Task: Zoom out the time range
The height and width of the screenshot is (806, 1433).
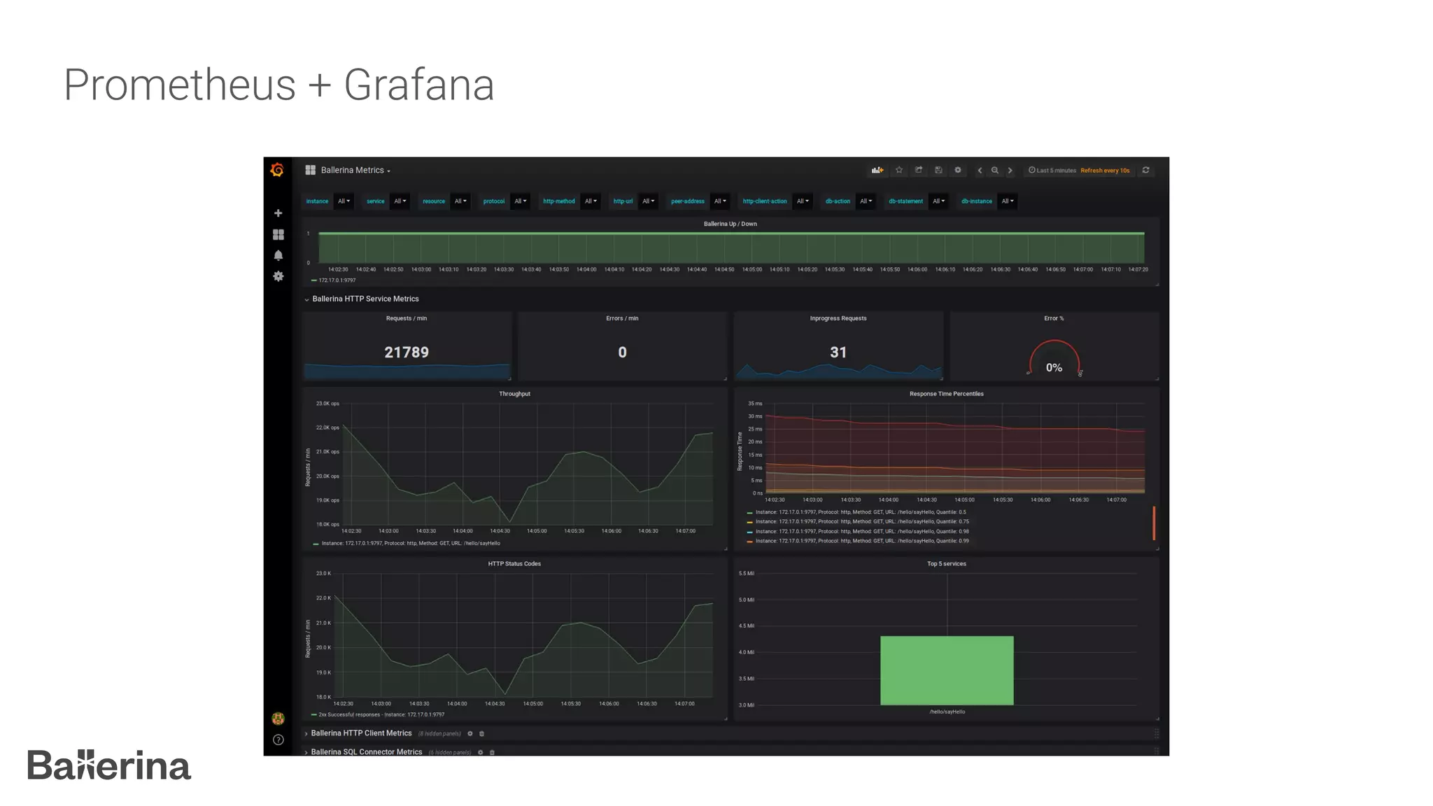Action: 994,170
